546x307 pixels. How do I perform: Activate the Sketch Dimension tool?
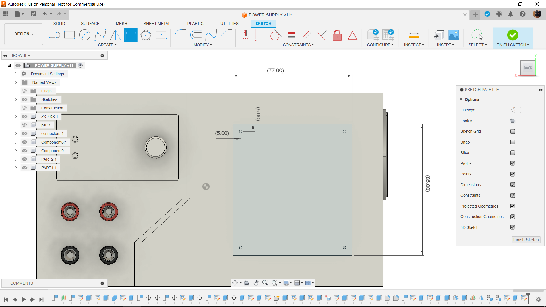[131, 35]
